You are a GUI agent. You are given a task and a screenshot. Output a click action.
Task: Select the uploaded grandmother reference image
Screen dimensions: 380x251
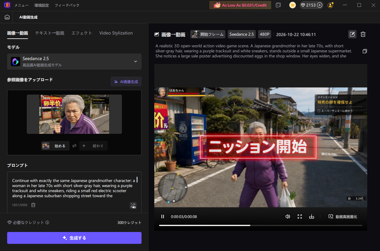click(x=74, y=114)
